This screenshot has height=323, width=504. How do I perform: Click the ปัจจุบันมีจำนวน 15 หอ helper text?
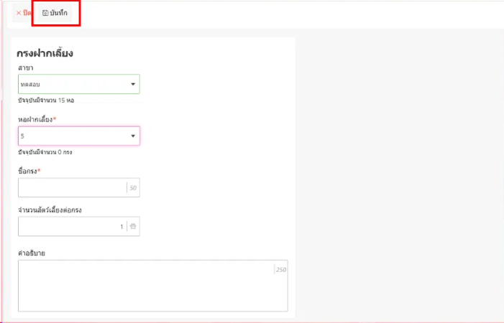46,100
